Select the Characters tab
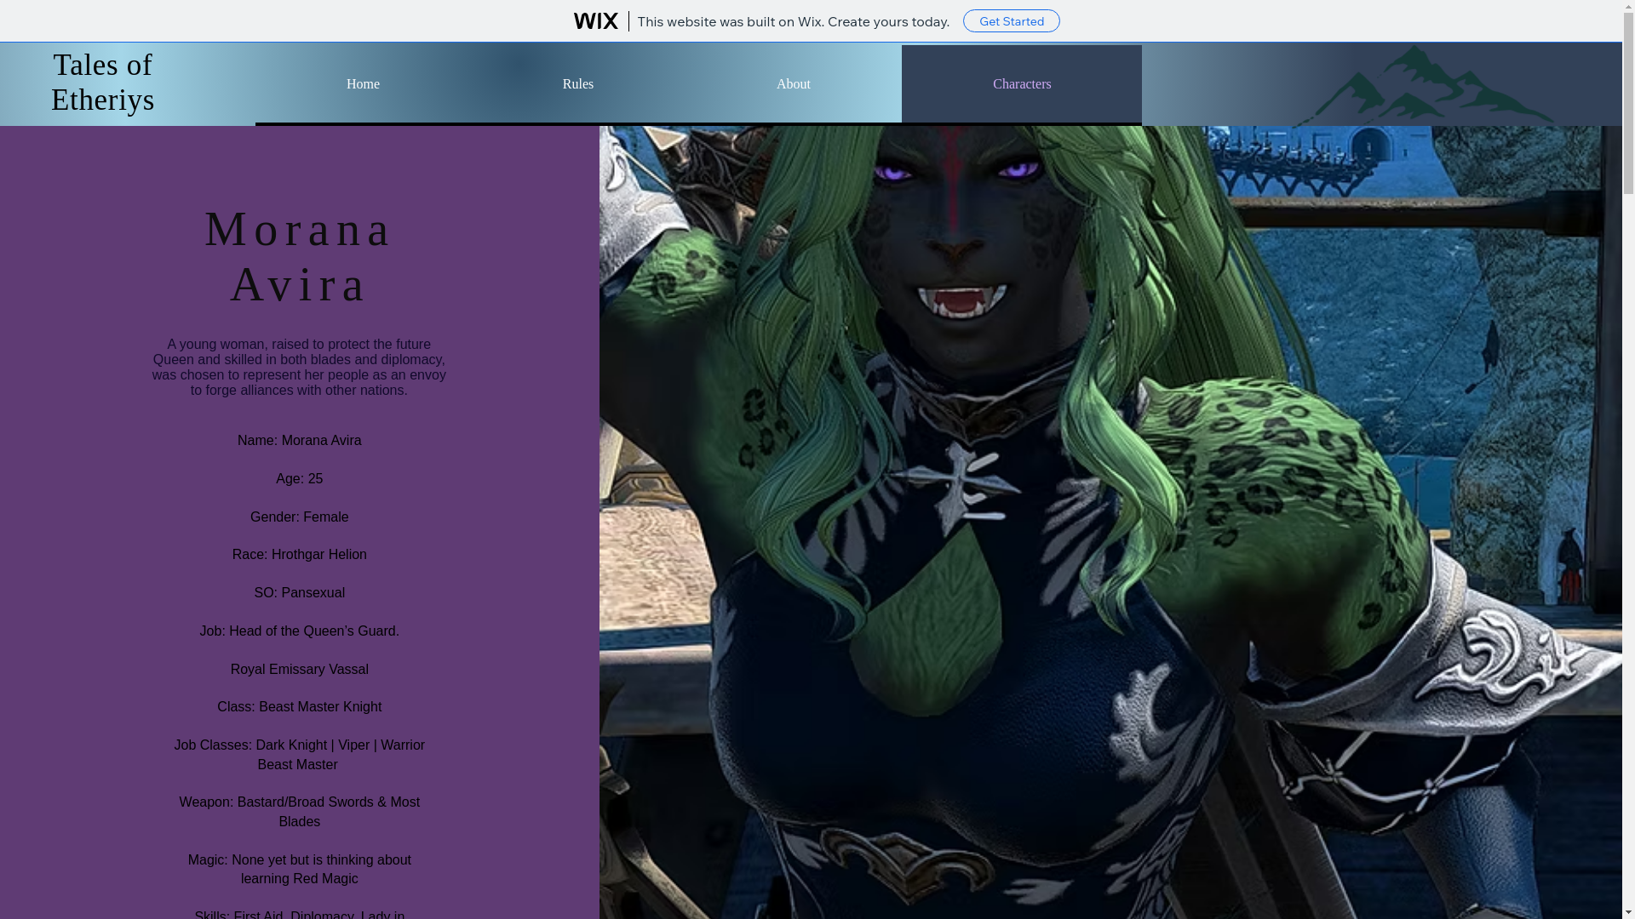This screenshot has height=919, width=1635. click(1022, 84)
